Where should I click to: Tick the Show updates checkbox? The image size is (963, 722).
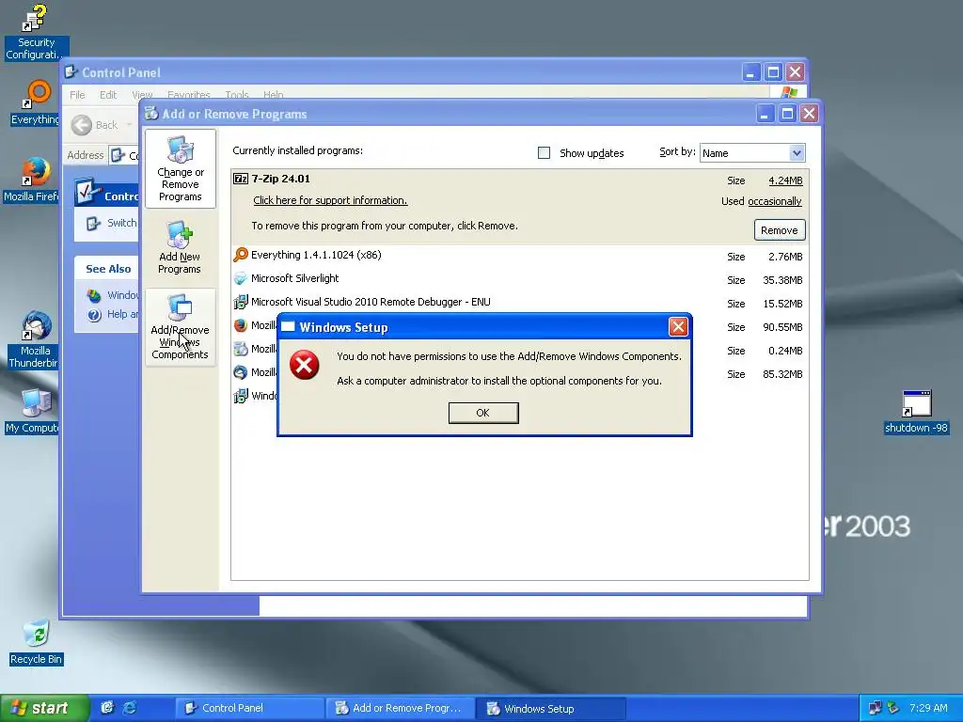pyautogui.click(x=544, y=153)
